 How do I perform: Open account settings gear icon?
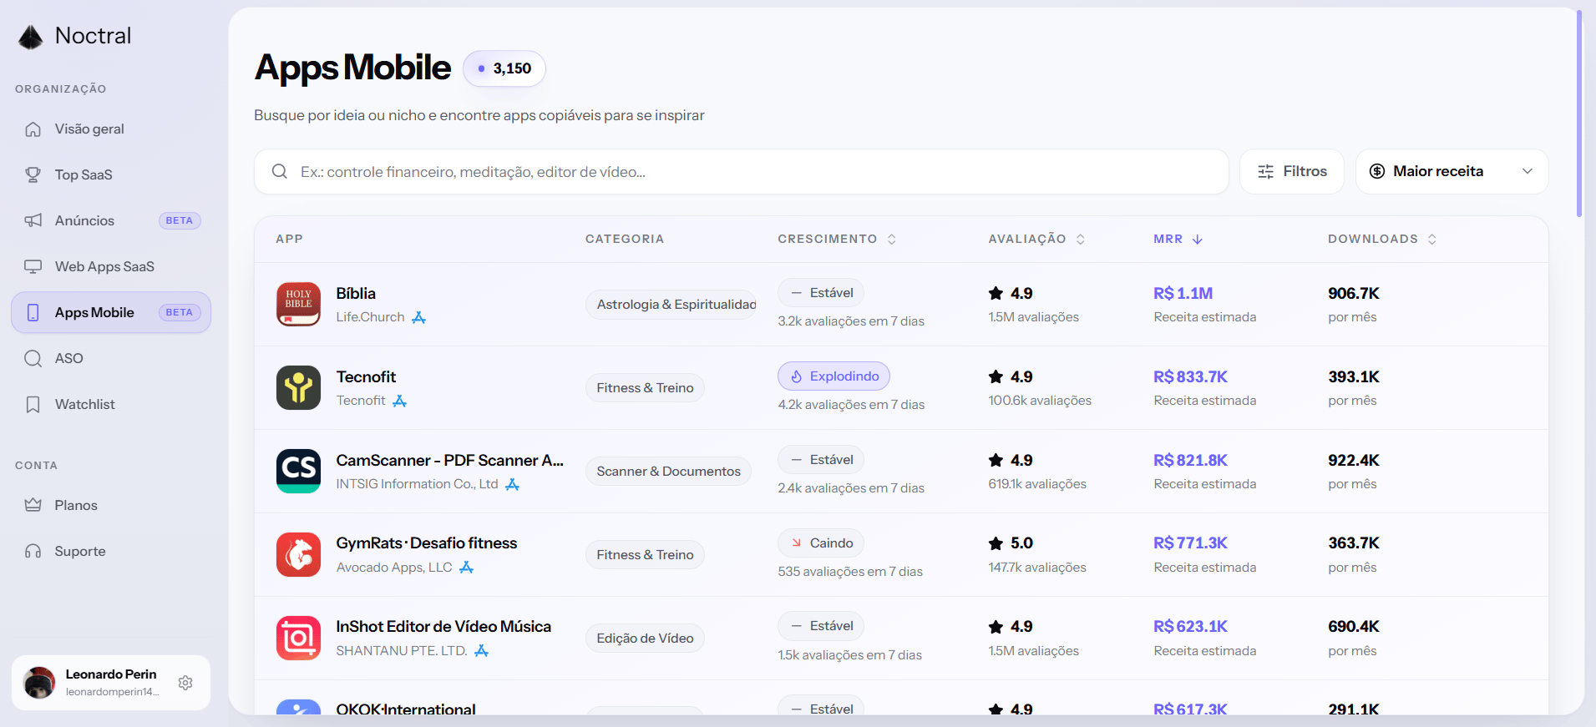coord(185,683)
